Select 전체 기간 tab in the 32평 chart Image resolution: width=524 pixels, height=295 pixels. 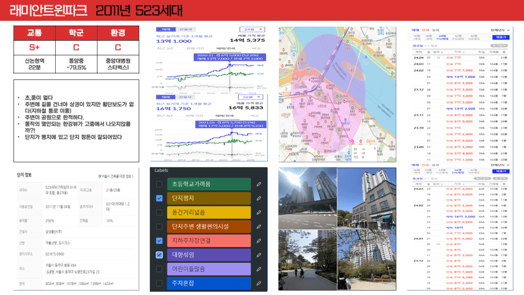(195, 116)
